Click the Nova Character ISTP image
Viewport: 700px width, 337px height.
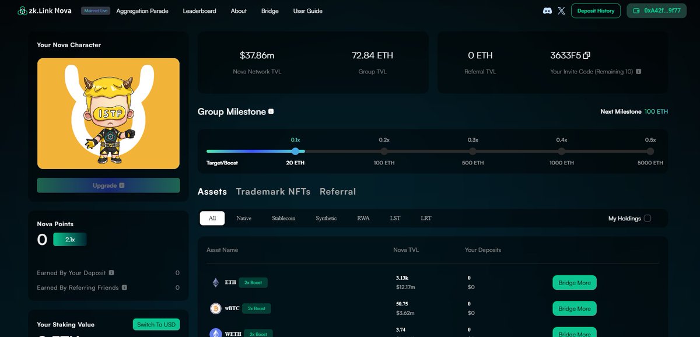(x=108, y=114)
